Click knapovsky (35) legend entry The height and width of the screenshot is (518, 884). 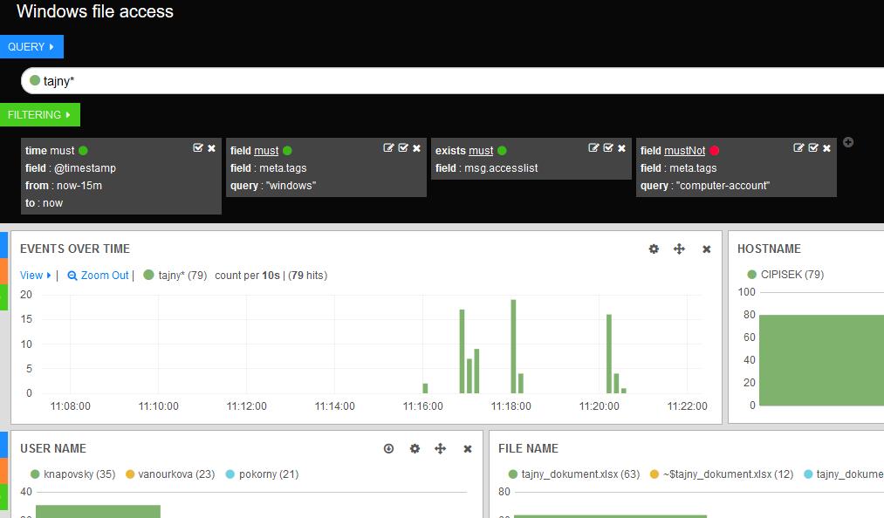73,474
